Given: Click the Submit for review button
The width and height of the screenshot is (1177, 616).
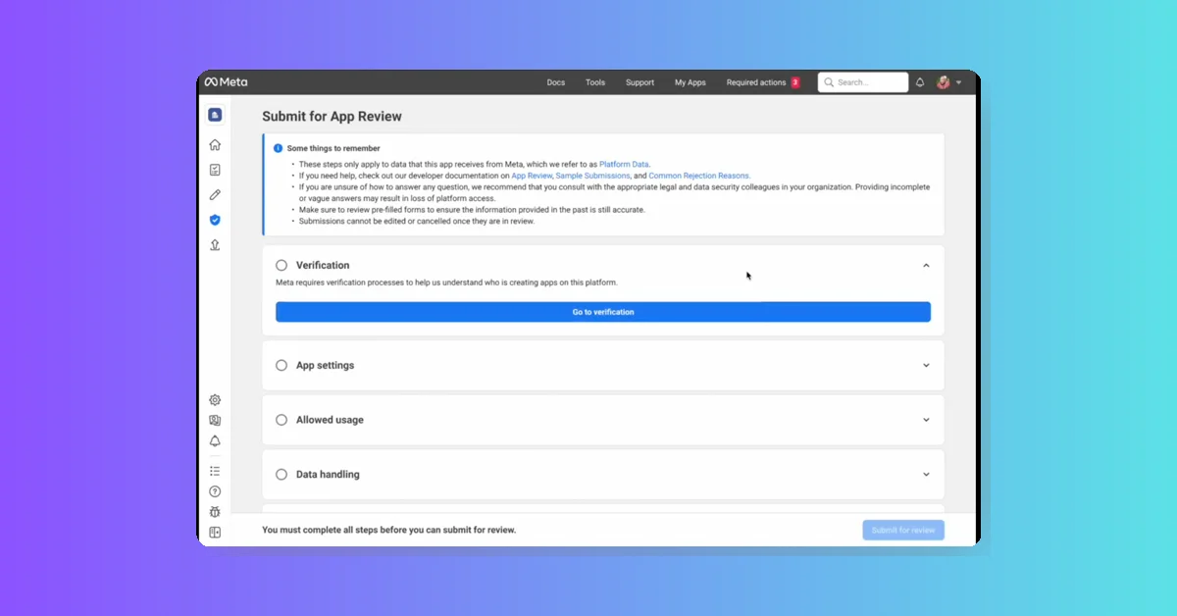Looking at the screenshot, I should (903, 530).
